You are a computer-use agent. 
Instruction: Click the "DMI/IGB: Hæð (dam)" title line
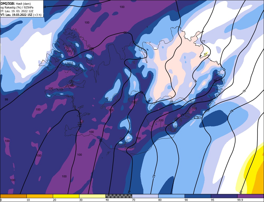click(x=16, y=3)
